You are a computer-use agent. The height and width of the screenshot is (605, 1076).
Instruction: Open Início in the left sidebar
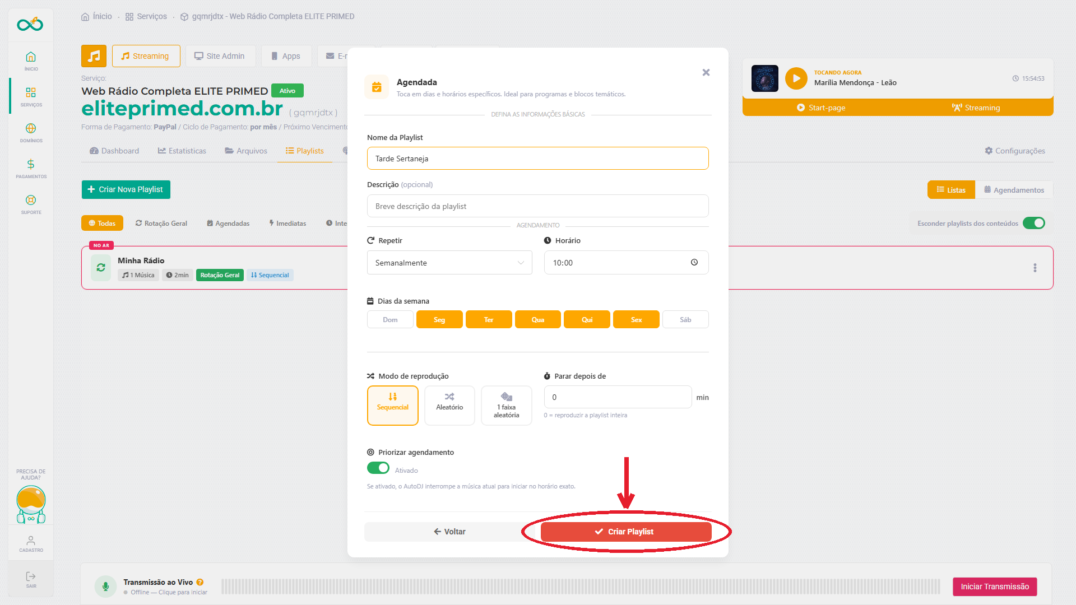(31, 61)
